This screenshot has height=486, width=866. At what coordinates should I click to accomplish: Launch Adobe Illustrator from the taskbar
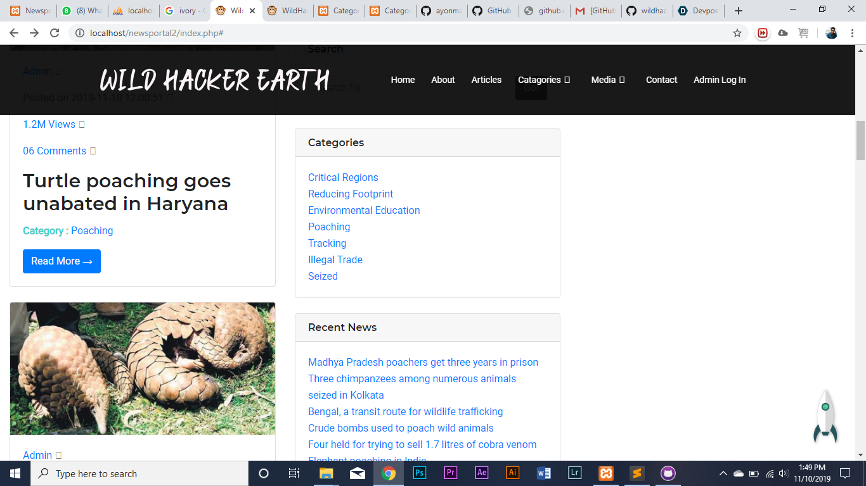click(513, 473)
